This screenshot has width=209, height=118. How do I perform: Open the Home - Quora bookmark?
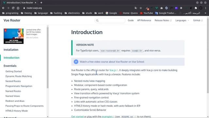point(128,13)
